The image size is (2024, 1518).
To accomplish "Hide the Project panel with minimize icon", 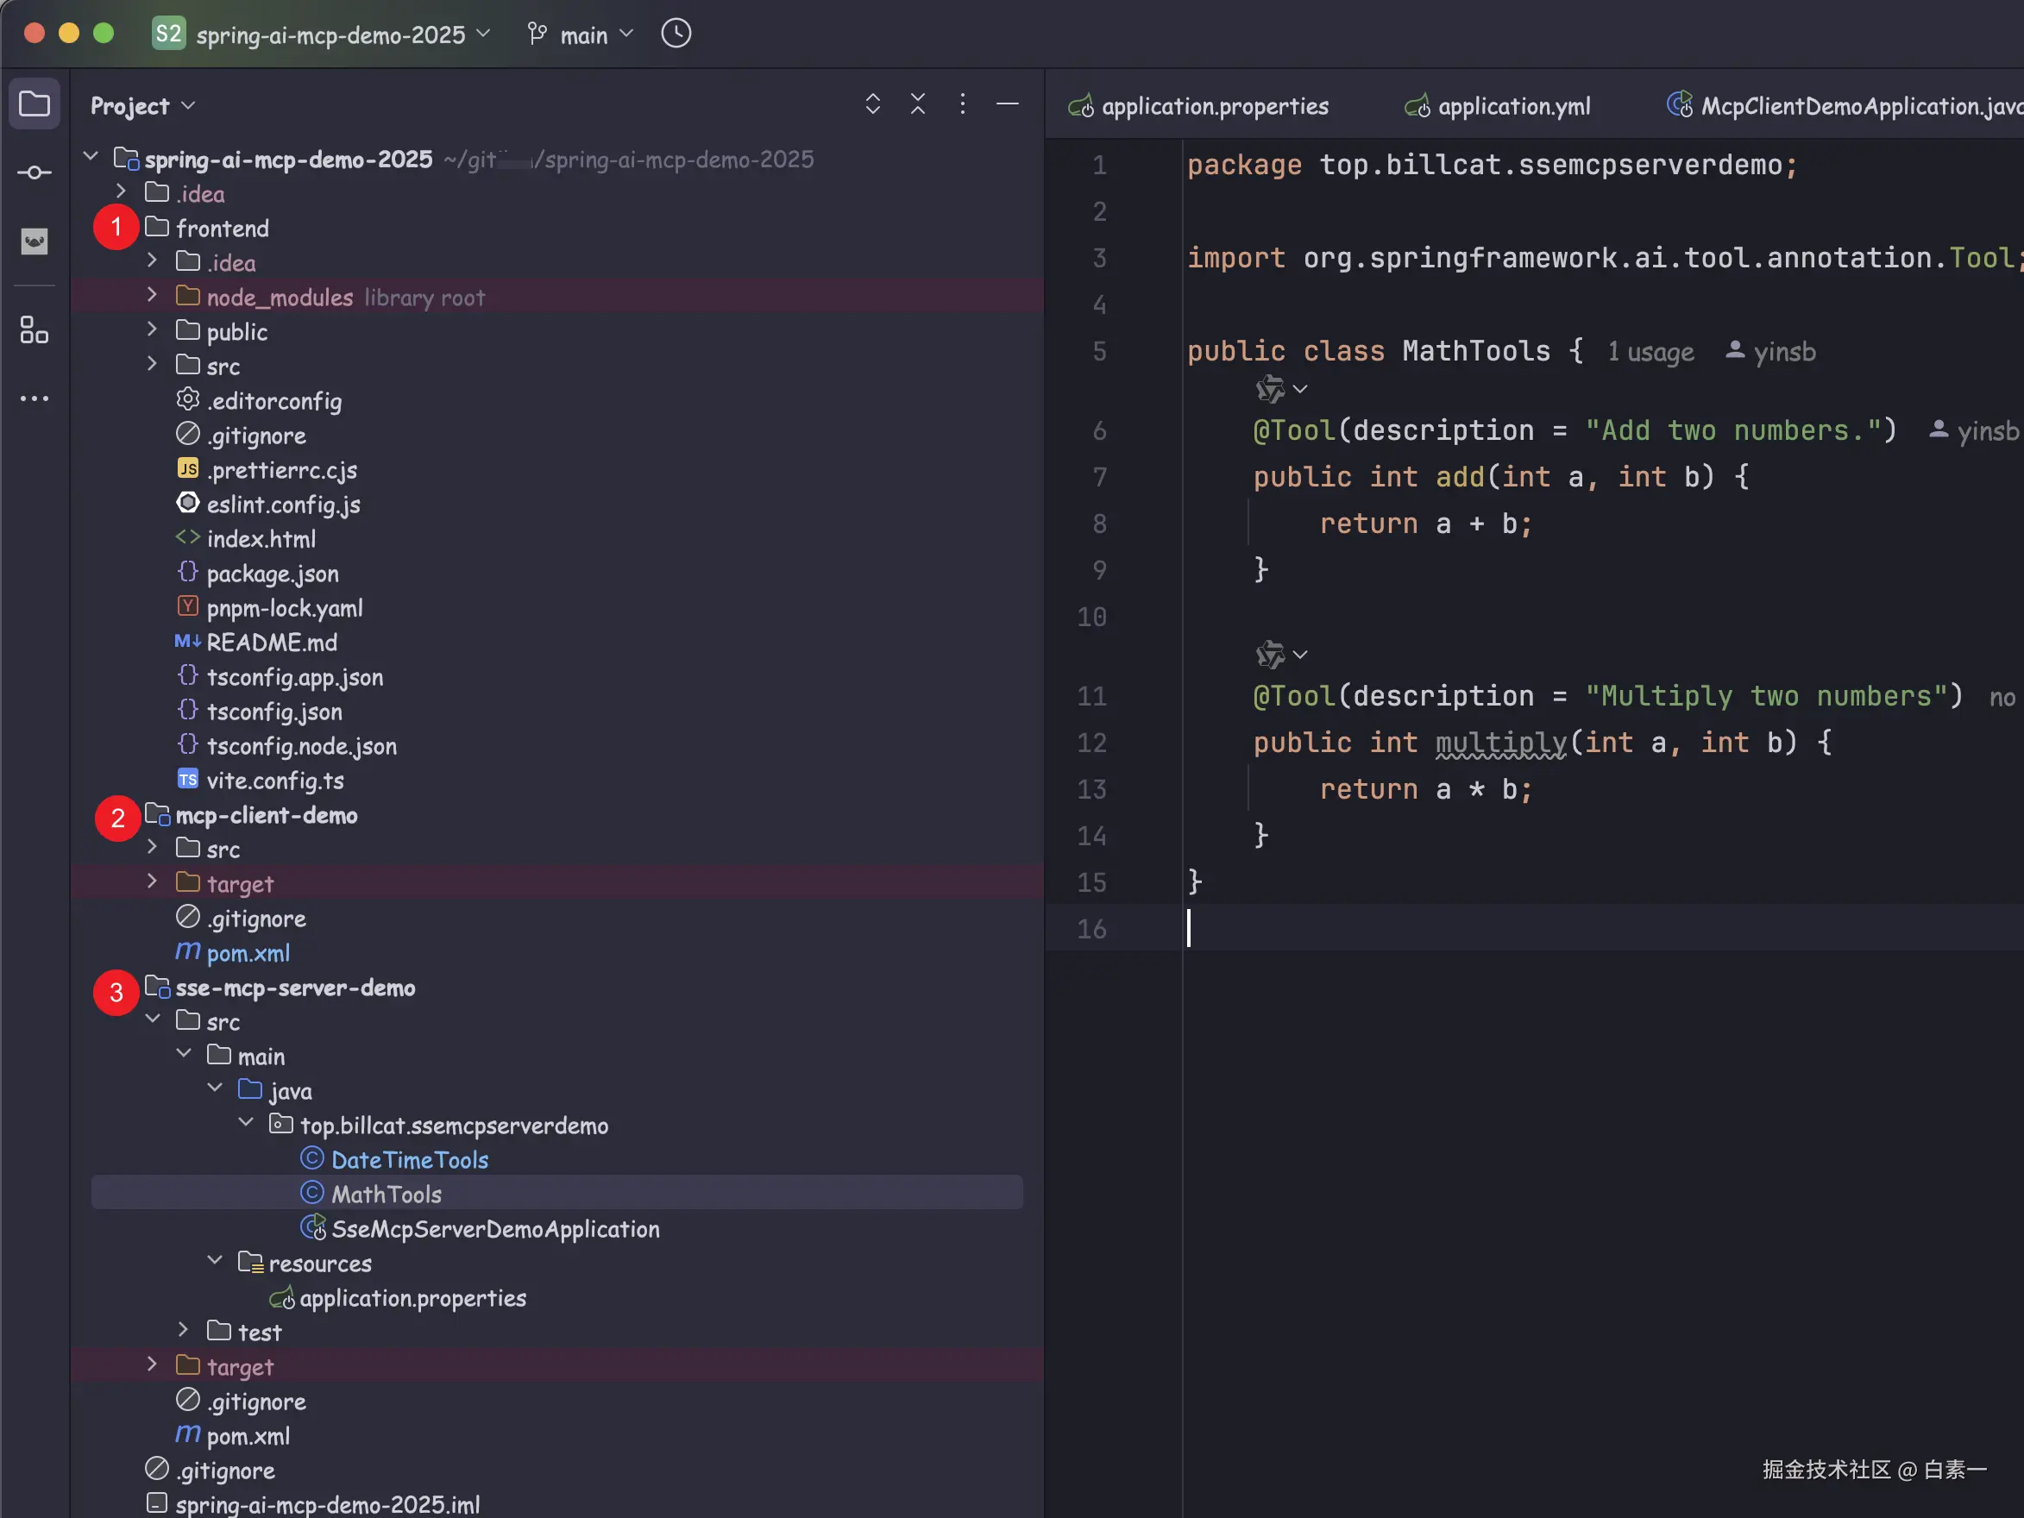I will [x=1008, y=104].
